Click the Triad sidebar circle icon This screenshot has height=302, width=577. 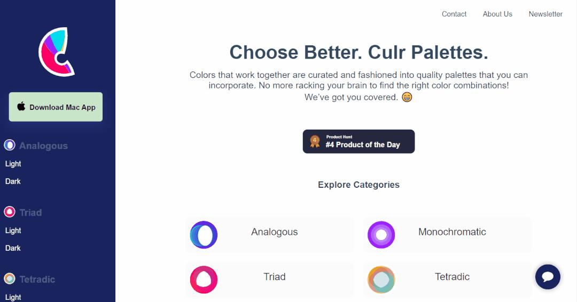tap(10, 212)
